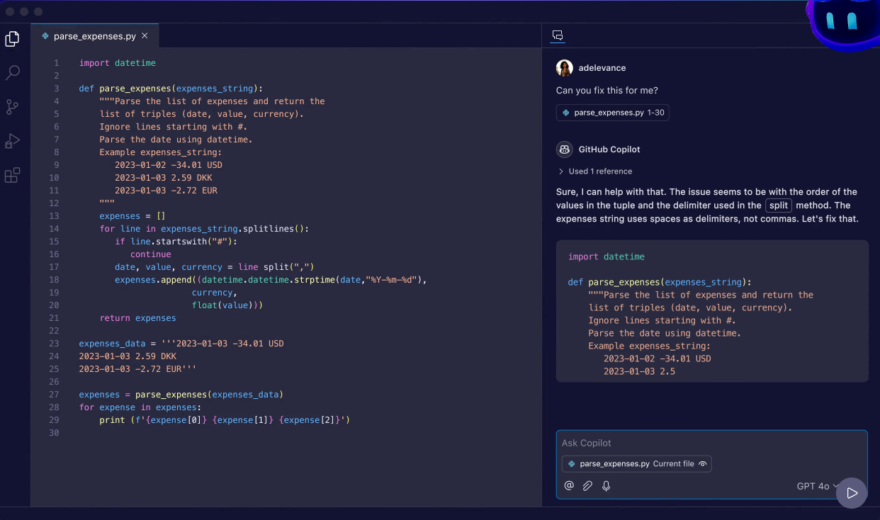Start voice input with the microphone icon
The width and height of the screenshot is (880, 520).
606,486
